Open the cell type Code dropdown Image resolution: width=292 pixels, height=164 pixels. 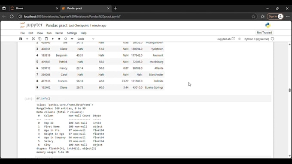tap(86, 39)
